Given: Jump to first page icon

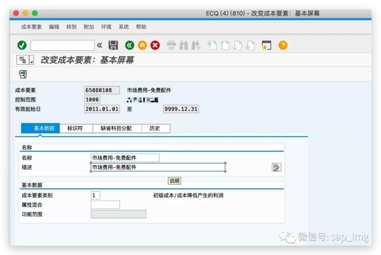Looking at the screenshot, I should [x=212, y=45].
